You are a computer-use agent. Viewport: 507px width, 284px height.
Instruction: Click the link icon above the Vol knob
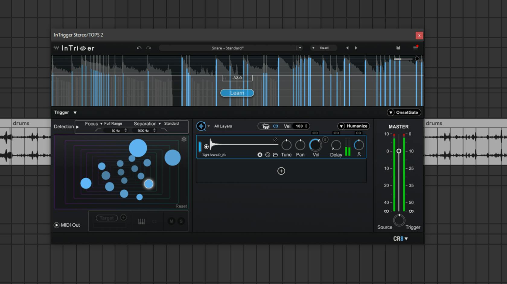(x=315, y=133)
